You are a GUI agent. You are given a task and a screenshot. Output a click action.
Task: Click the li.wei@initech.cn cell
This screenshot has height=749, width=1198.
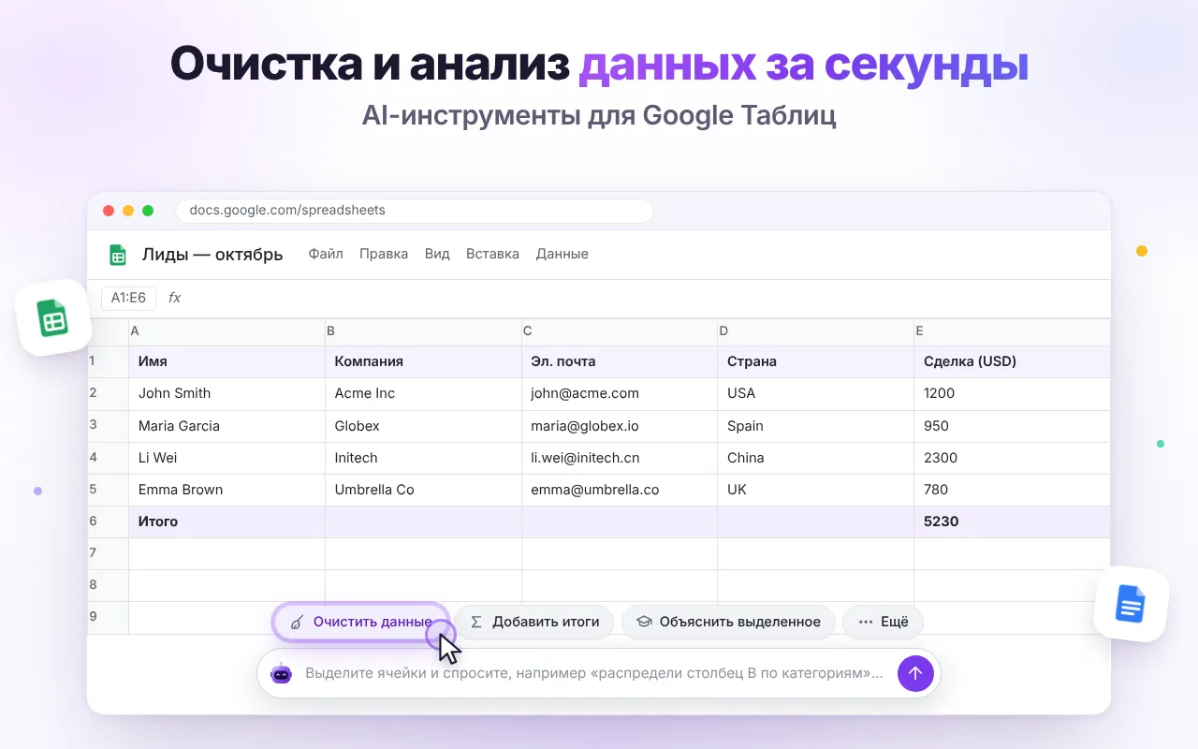pos(620,458)
